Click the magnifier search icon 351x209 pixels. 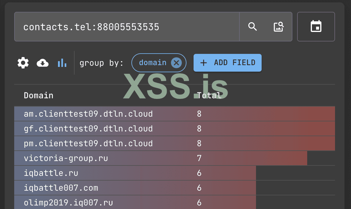[252, 27]
